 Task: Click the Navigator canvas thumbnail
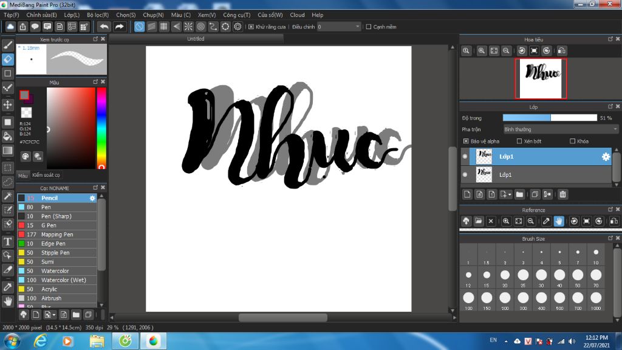point(541,78)
